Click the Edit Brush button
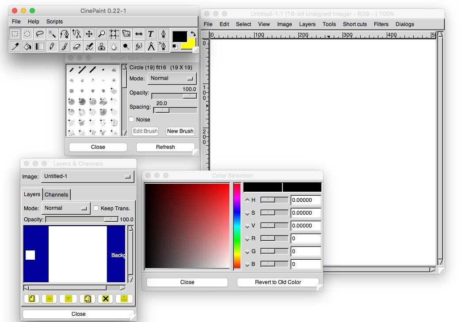 [145, 131]
